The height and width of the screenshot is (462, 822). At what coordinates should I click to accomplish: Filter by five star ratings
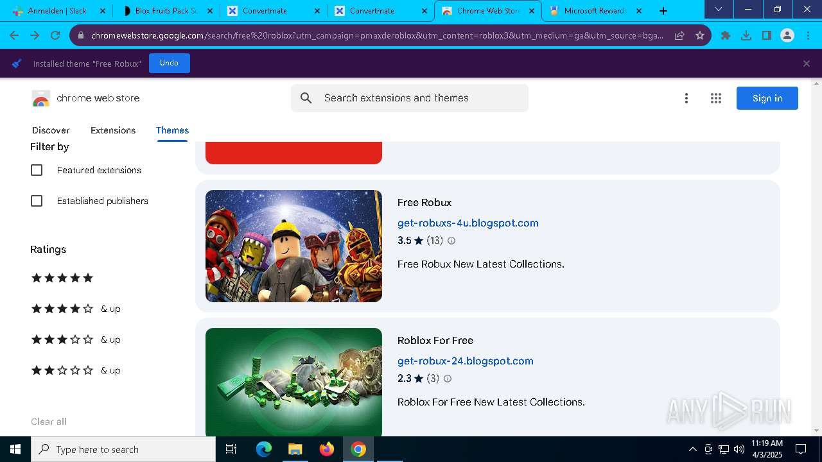pyautogui.click(x=62, y=278)
